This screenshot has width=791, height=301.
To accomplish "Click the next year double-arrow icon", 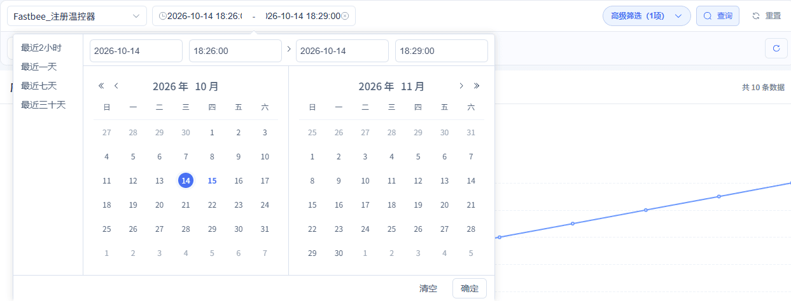I will tap(477, 86).
